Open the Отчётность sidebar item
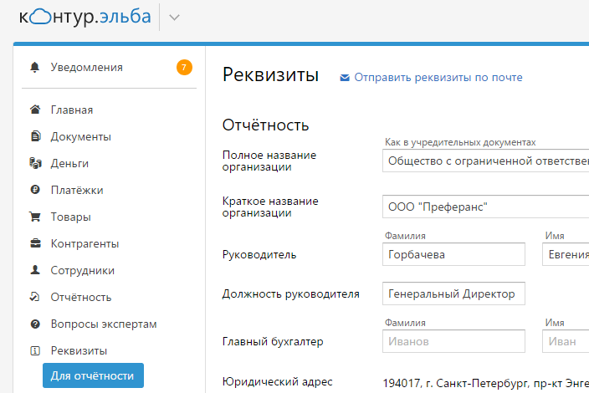The height and width of the screenshot is (393, 589). point(81,298)
